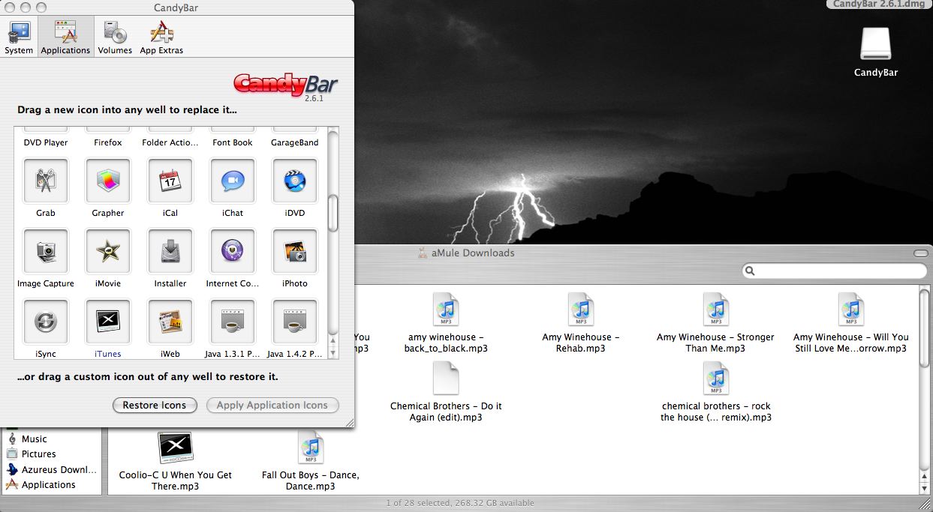This screenshot has height=512, width=933.
Task: Select the Grapher icon well
Action: point(108,181)
